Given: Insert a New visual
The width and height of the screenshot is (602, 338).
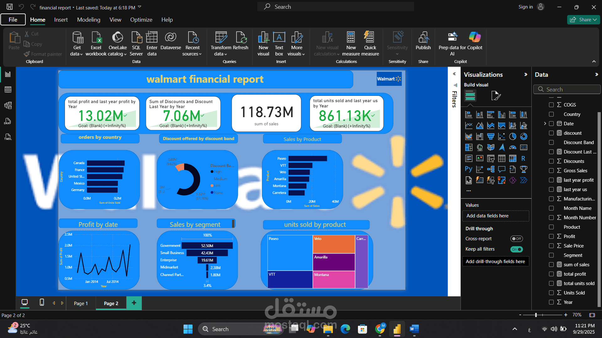Looking at the screenshot, I should pyautogui.click(x=264, y=44).
